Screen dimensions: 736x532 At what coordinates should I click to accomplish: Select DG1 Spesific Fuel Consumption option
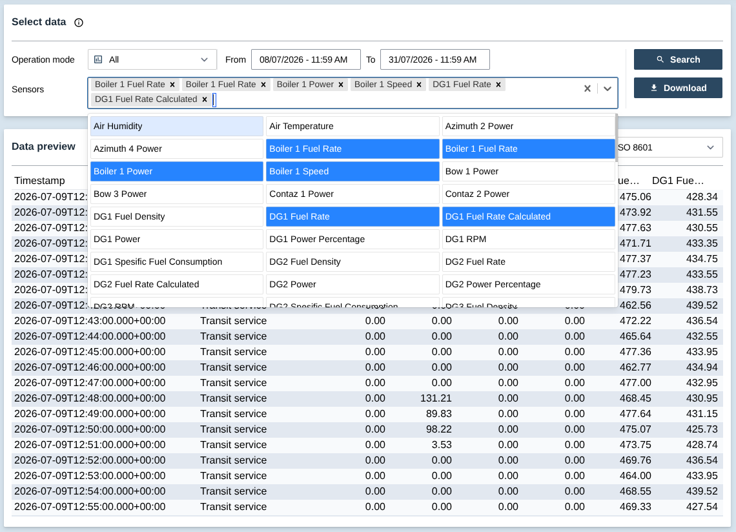[x=176, y=261]
